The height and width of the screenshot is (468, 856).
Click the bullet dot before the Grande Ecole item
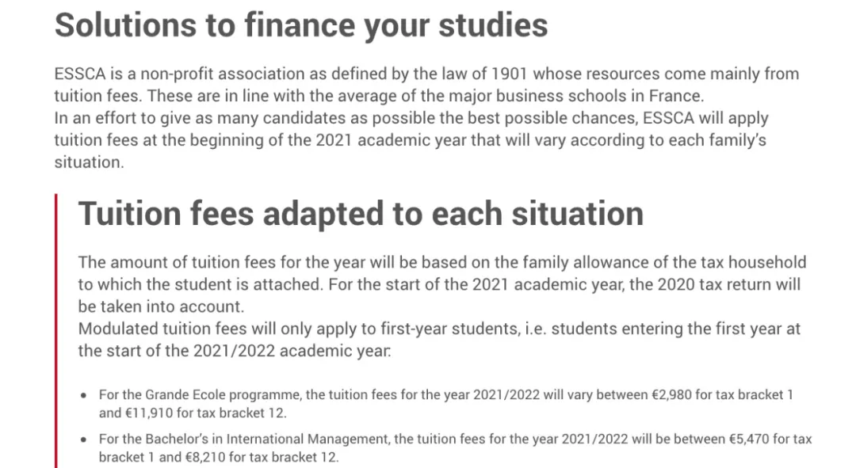(85, 395)
